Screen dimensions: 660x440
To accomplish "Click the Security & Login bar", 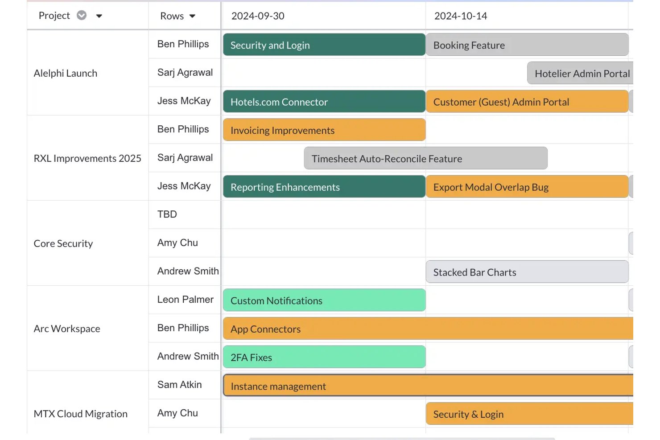I will pos(530,414).
